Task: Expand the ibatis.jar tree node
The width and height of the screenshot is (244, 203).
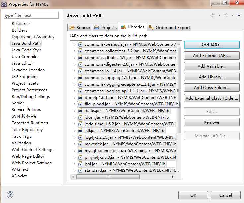Action: [x=74, y=111]
